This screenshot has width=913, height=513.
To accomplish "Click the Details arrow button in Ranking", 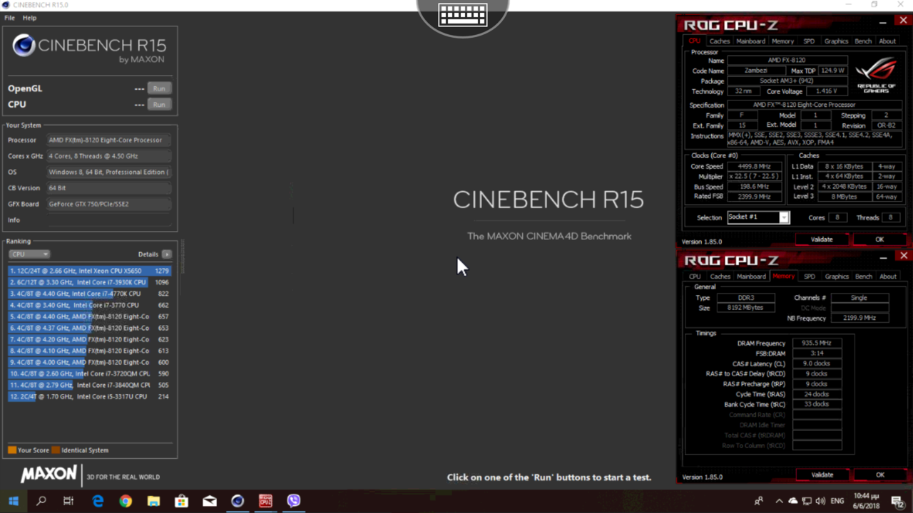I will 167,254.
